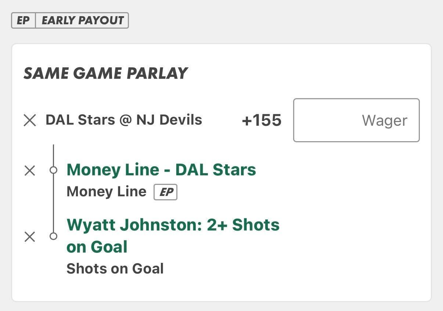Image resolution: width=443 pixels, height=311 pixels.
Task: Remove the Wyatt Johnston shots leg
Action: pos(30,237)
